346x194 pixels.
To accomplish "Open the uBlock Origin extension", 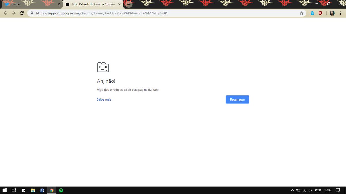I will pos(320,13).
